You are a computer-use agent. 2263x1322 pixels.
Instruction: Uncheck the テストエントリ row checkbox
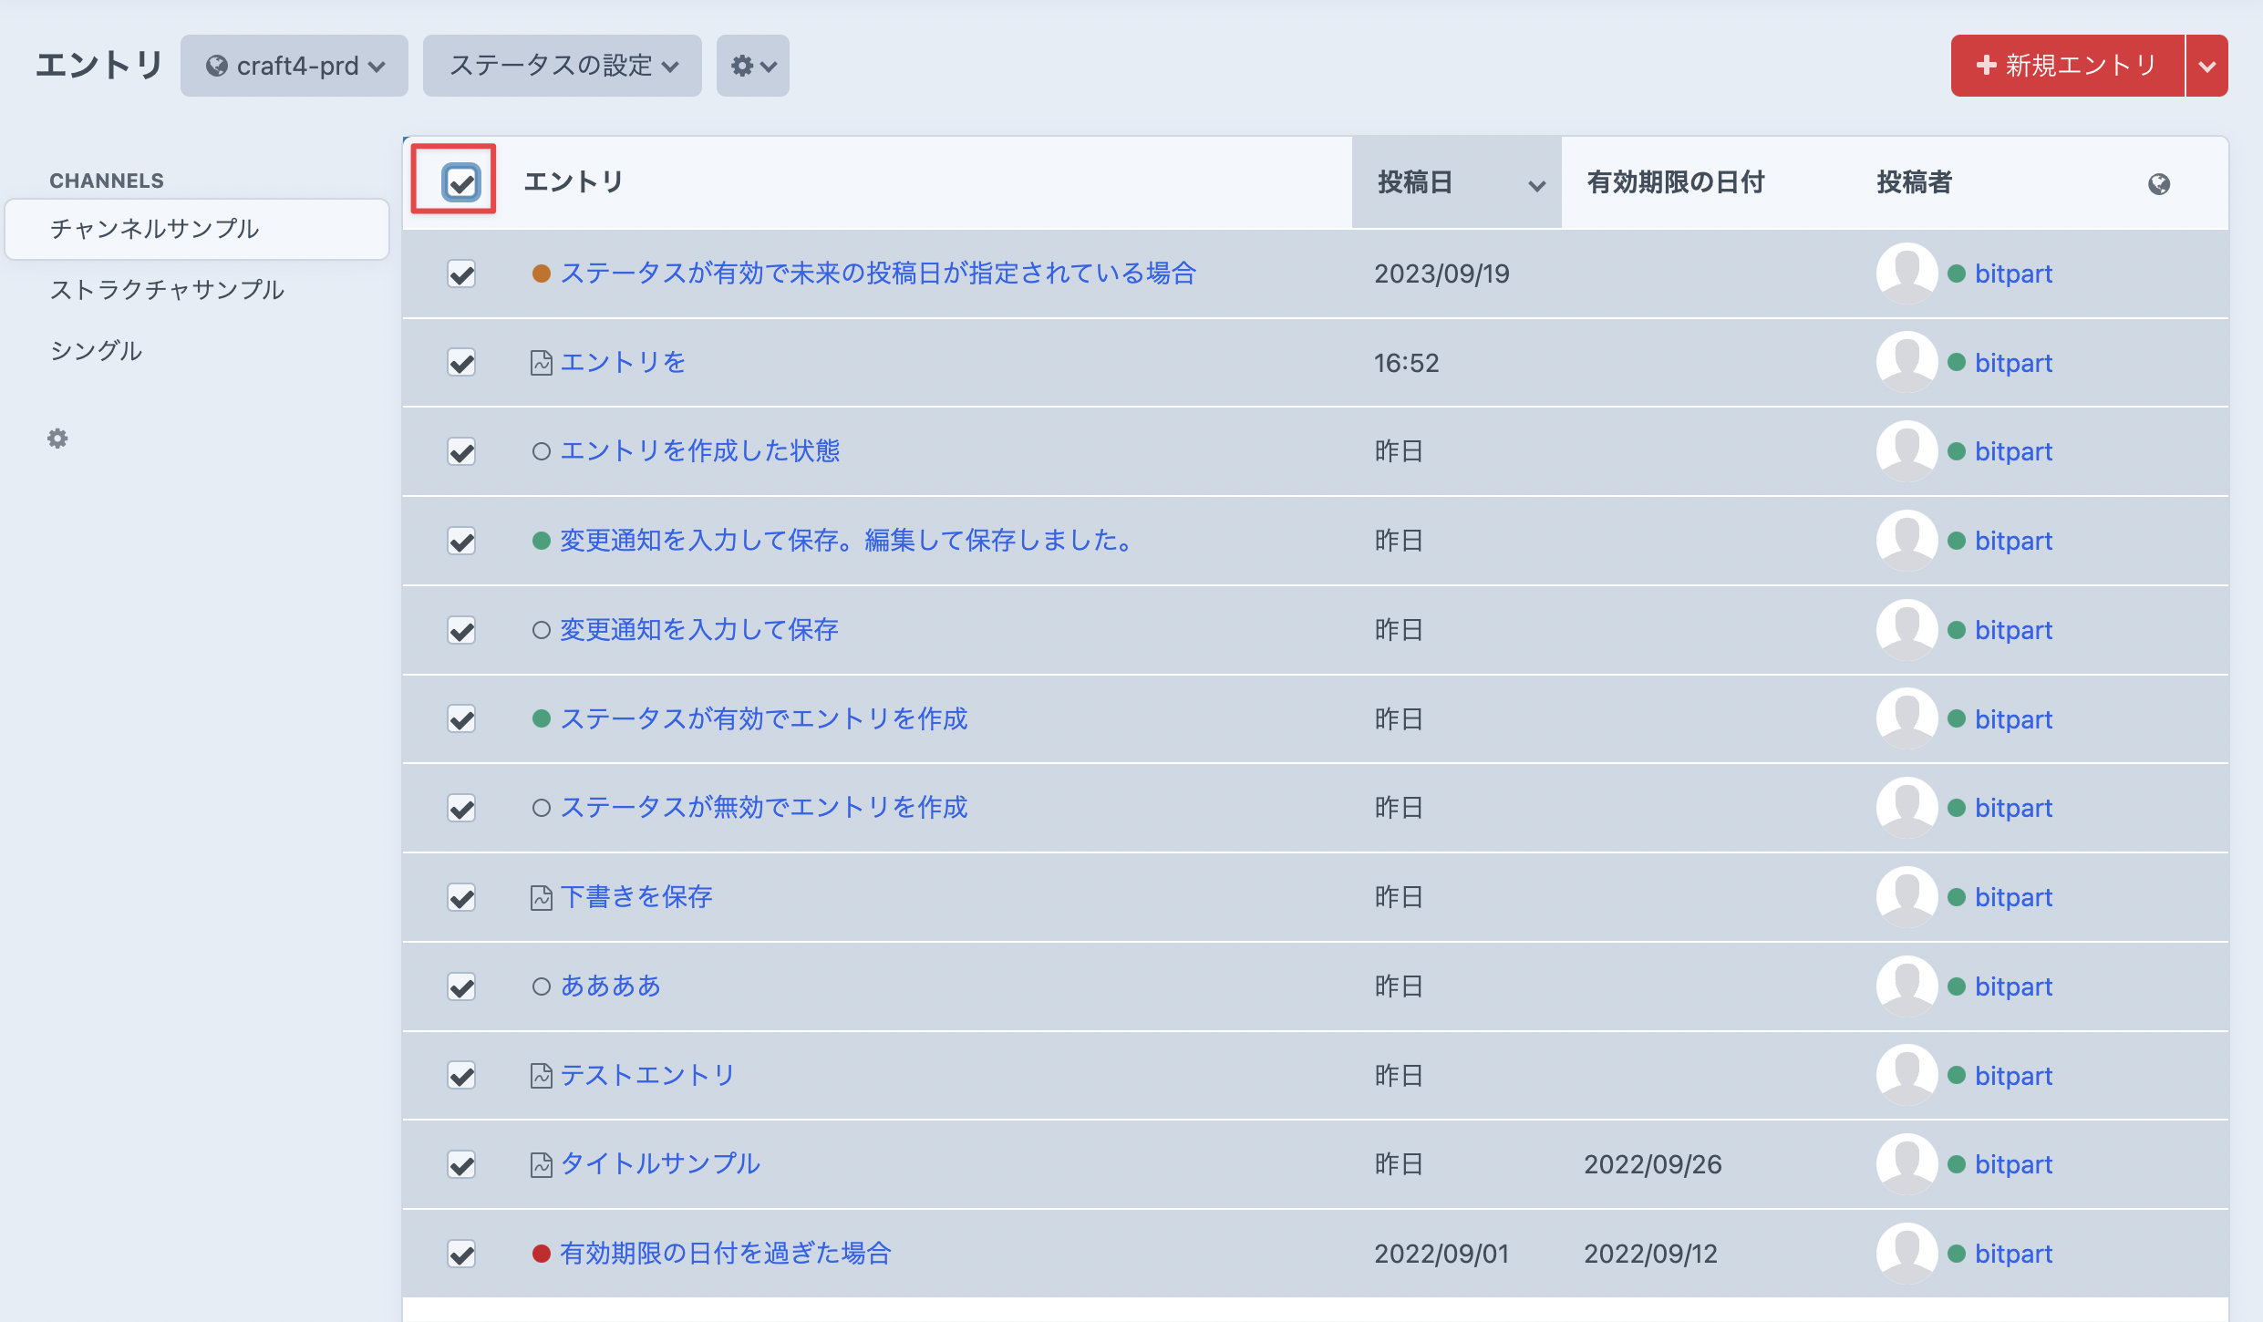point(461,1075)
